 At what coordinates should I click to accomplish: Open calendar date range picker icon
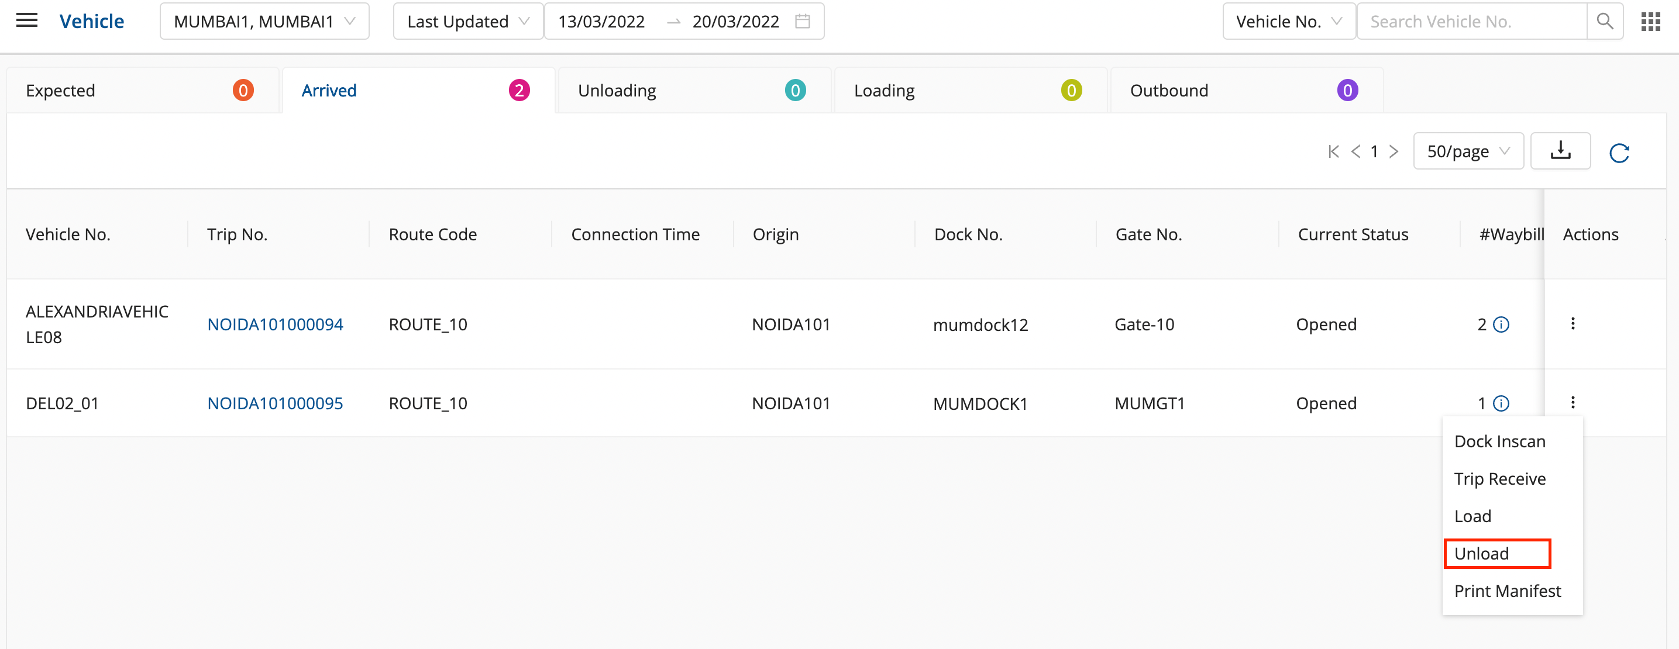pyautogui.click(x=802, y=22)
